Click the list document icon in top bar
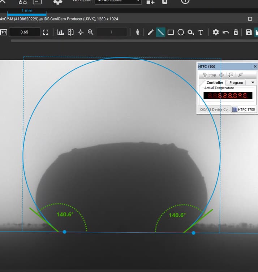Screen dimensions: 258x272 [37, 2]
